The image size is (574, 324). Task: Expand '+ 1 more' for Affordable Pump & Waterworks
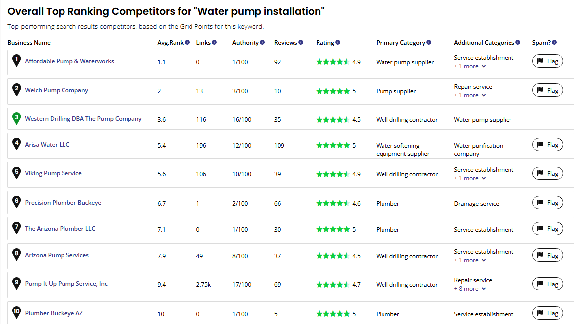coord(470,66)
